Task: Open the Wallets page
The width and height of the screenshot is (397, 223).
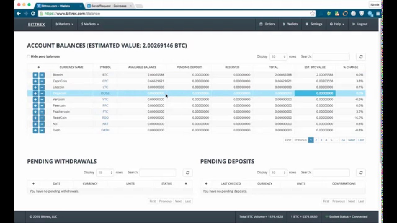Action: pos(290,24)
